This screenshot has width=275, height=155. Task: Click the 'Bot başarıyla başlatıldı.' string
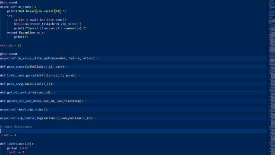(41, 11)
